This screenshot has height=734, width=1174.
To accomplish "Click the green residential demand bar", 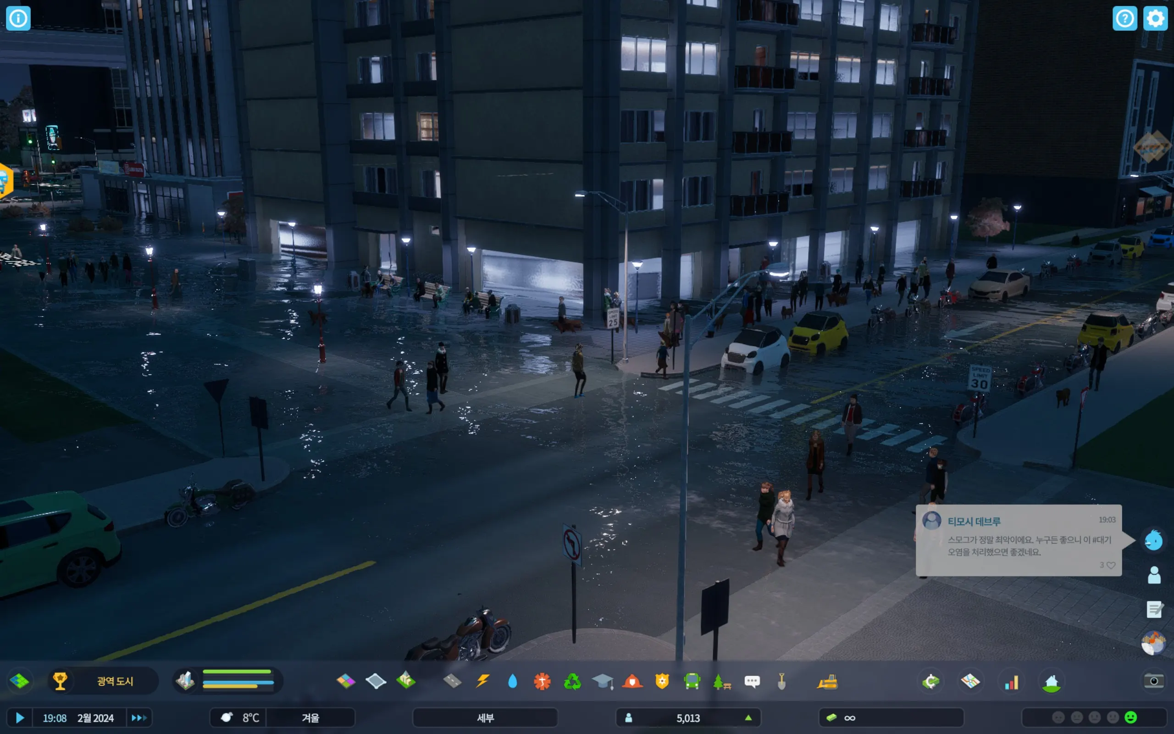I will pyautogui.click(x=237, y=672).
